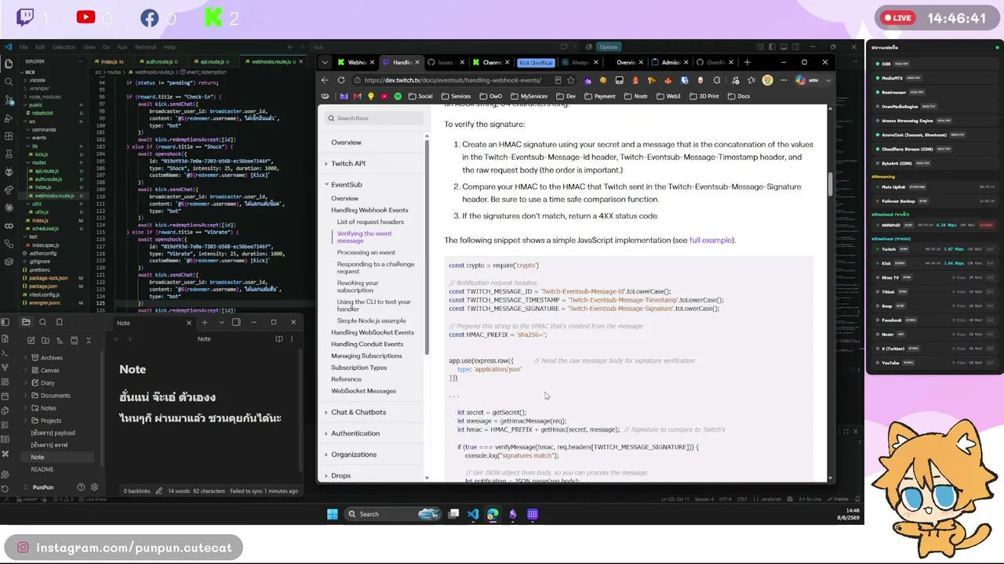Focus the Search Docs field
The width and height of the screenshot is (1004, 564).
(x=376, y=118)
